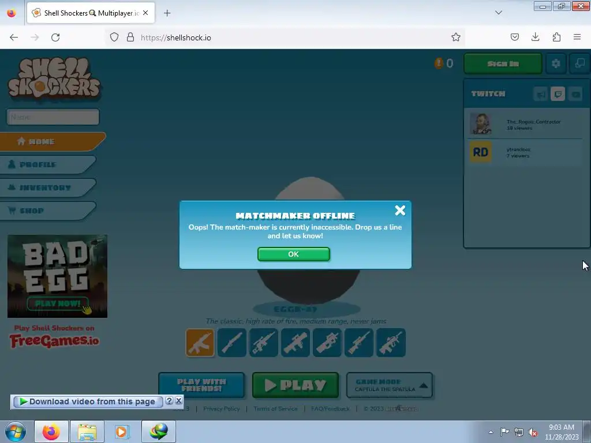Image resolution: width=591 pixels, height=443 pixels.
Task: Reload the shellshock.io page
Action: point(55,37)
